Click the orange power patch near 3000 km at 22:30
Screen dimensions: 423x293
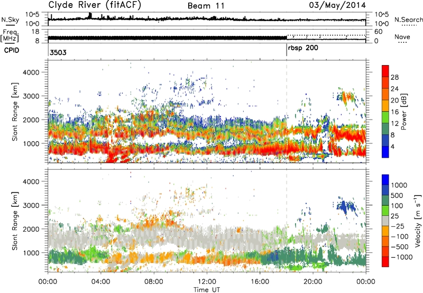pos(348,96)
